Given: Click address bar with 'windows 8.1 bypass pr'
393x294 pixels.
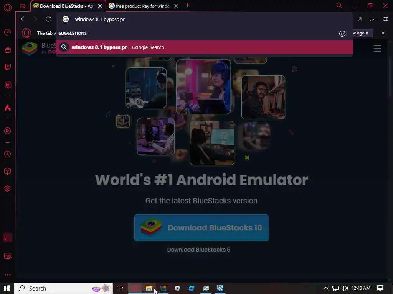Looking at the screenshot, I should (x=204, y=19).
